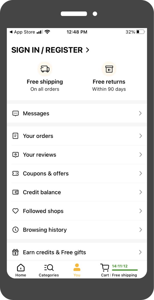
Task: Open Messages via the chat bubble icon
Action: 15,113
